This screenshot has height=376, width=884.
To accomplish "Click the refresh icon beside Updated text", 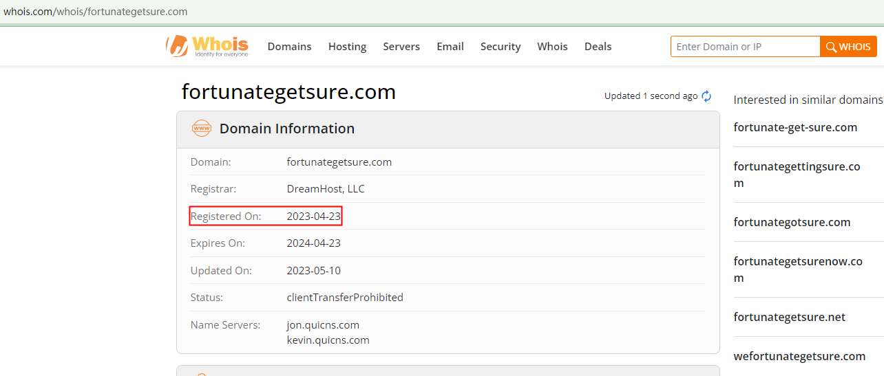I will (x=706, y=96).
